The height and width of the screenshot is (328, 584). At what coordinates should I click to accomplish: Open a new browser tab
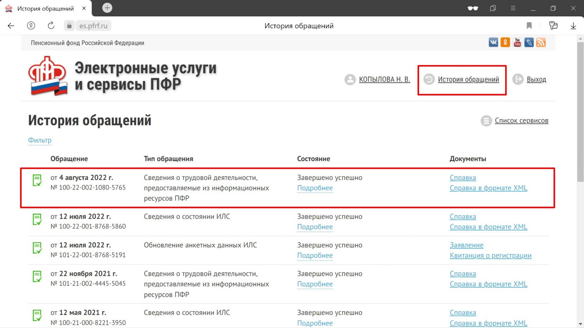pos(107,8)
